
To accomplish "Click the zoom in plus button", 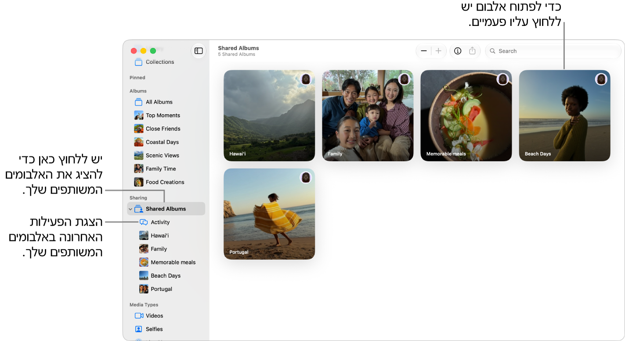I will 438,51.
